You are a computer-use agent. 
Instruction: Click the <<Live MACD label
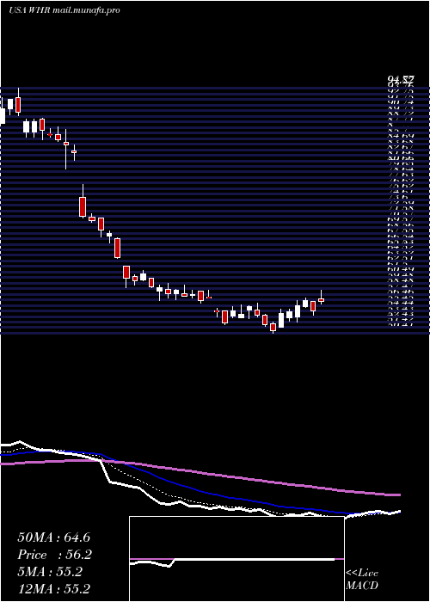coord(362,580)
